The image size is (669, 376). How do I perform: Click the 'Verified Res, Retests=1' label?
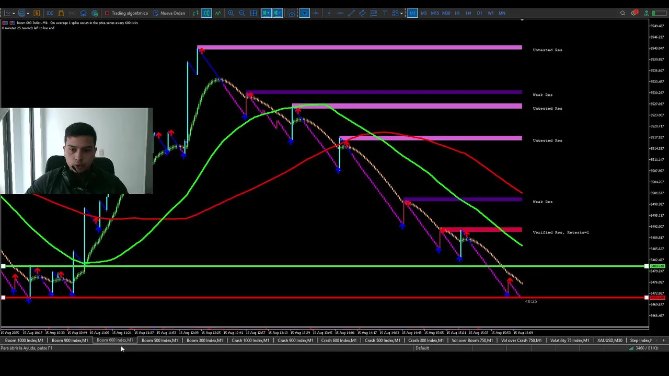[561, 232]
